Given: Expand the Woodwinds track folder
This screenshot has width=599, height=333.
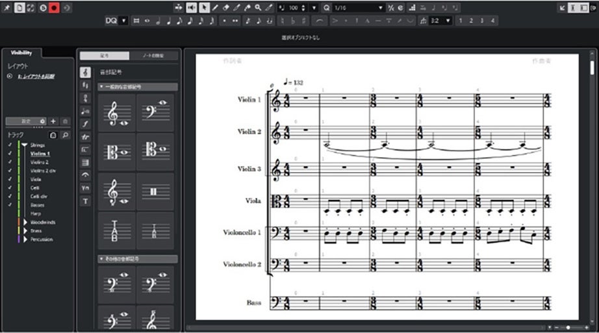Looking at the screenshot, I should [27, 222].
